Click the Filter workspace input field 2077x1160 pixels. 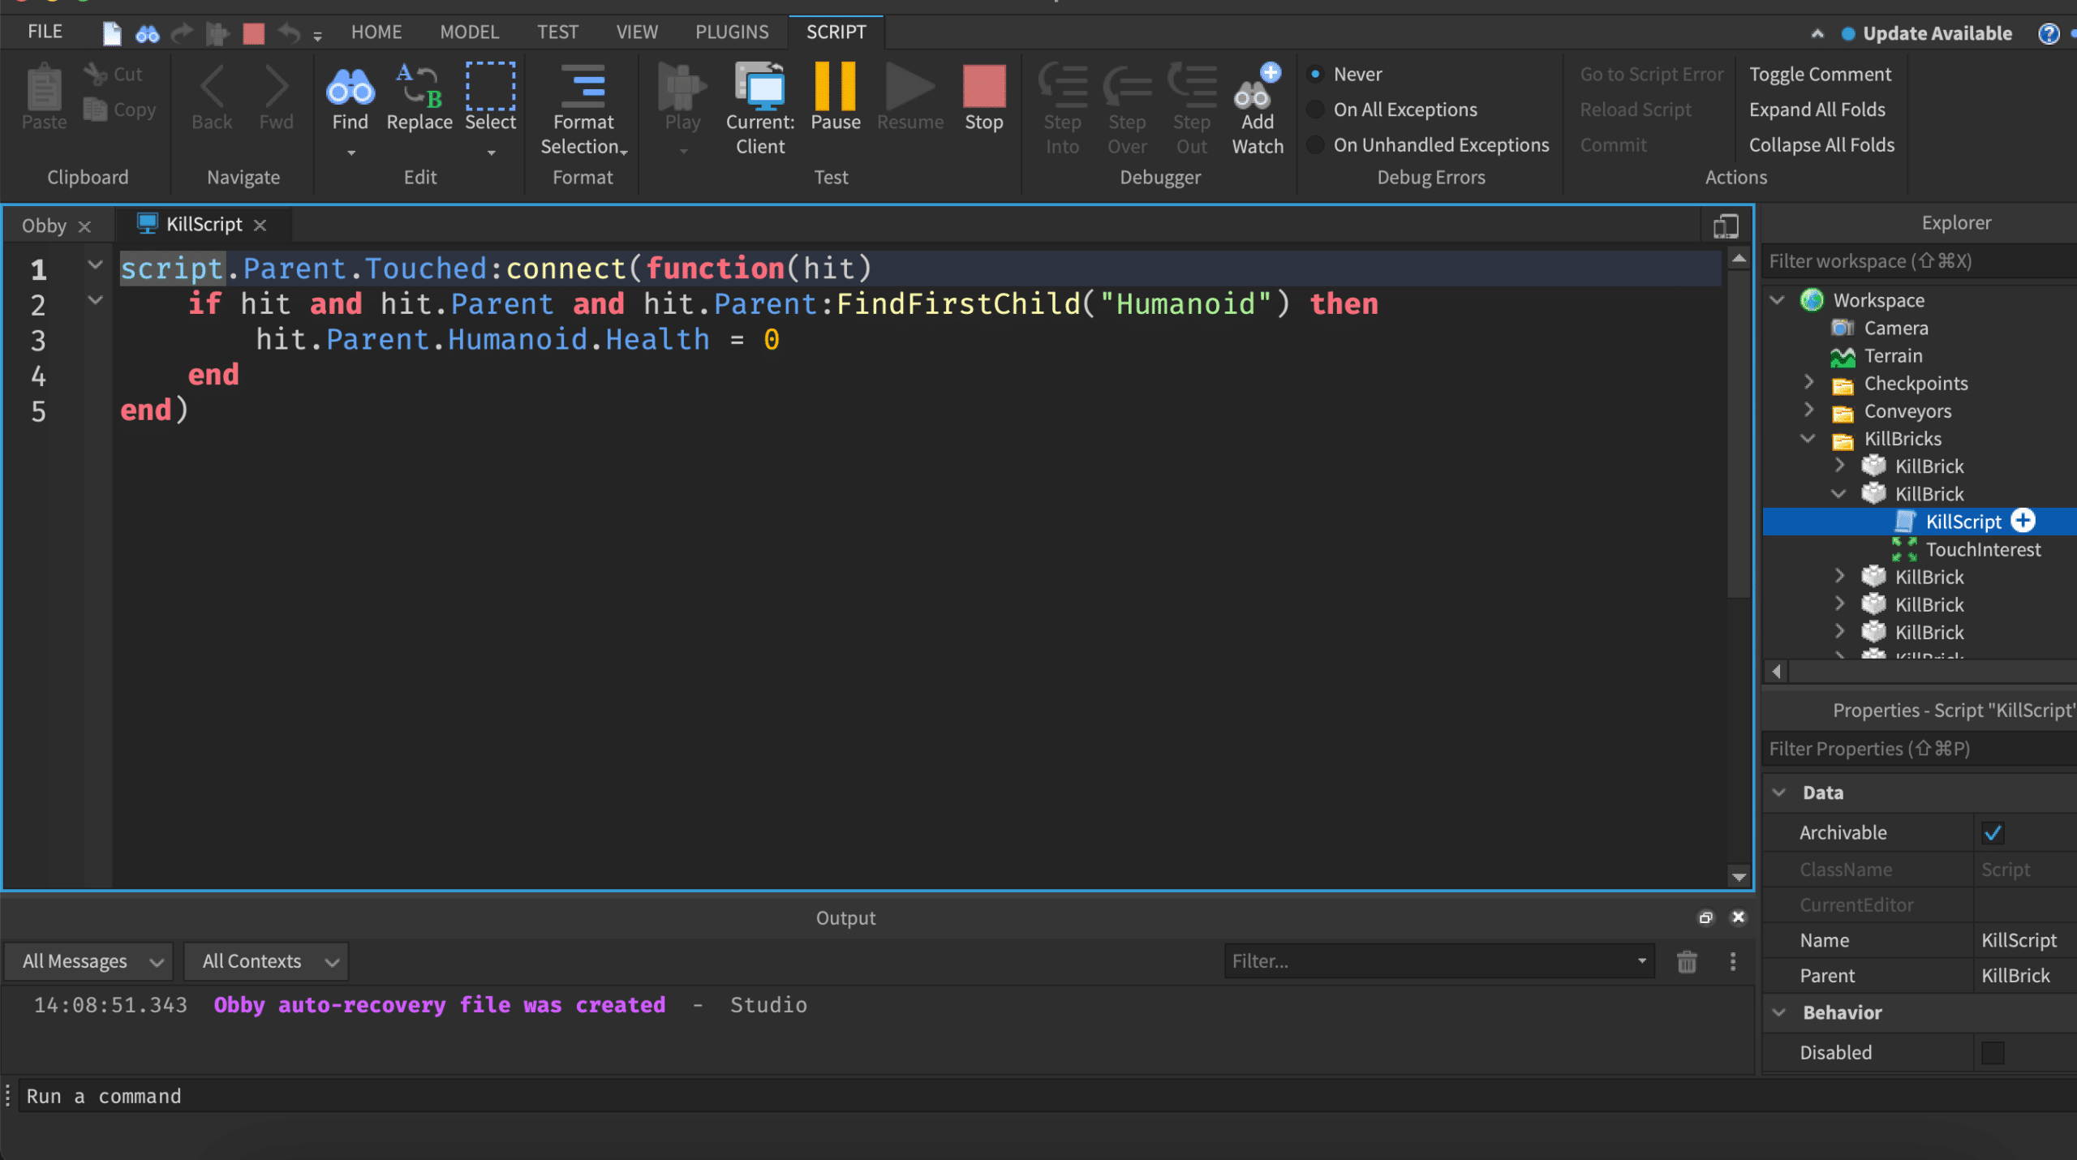[1917, 260]
